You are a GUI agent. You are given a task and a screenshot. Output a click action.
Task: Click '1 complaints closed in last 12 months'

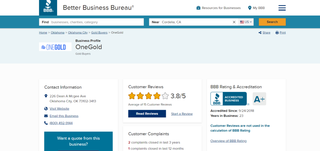156,149
